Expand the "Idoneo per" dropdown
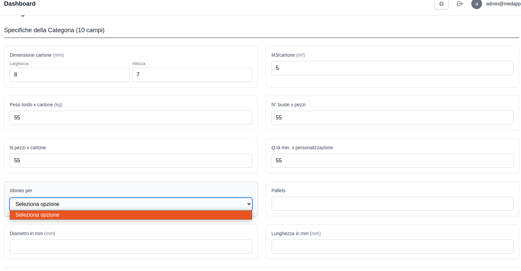This screenshot has width=521, height=271. 131,204
